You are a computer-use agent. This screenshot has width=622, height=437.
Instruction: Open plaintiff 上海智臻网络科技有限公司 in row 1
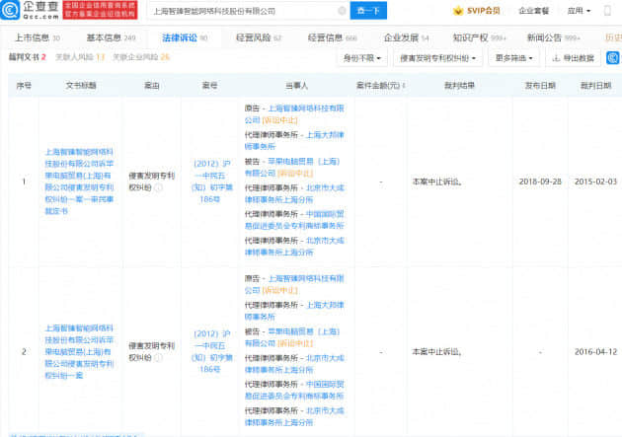(x=294, y=114)
